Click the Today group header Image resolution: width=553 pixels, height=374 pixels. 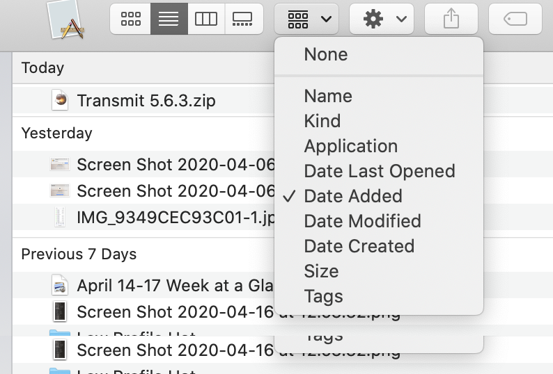pyautogui.click(x=42, y=67)
